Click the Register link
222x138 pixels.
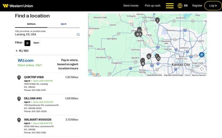pos(197,6)
